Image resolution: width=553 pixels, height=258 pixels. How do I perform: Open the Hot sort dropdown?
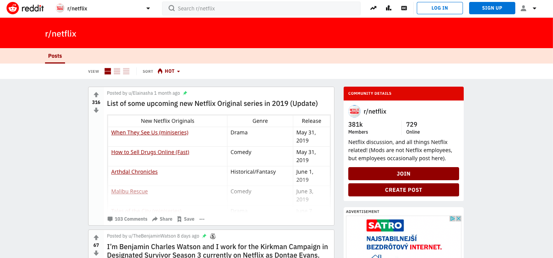[169, 71]
